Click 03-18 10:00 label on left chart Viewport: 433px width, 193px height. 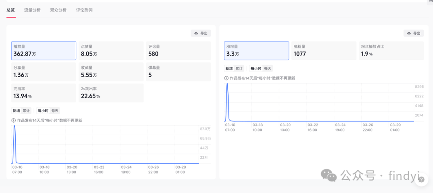click(44, 169)
